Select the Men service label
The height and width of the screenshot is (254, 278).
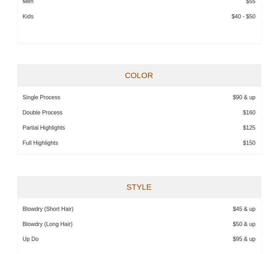coord(28,2)
